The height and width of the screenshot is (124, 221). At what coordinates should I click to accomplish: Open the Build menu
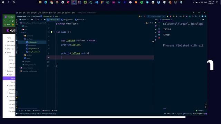(x=51, y=13)
